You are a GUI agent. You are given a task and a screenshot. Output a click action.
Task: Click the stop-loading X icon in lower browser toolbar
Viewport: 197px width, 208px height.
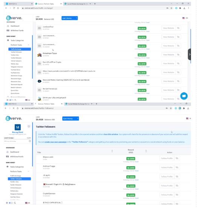[x=14, y=108]
